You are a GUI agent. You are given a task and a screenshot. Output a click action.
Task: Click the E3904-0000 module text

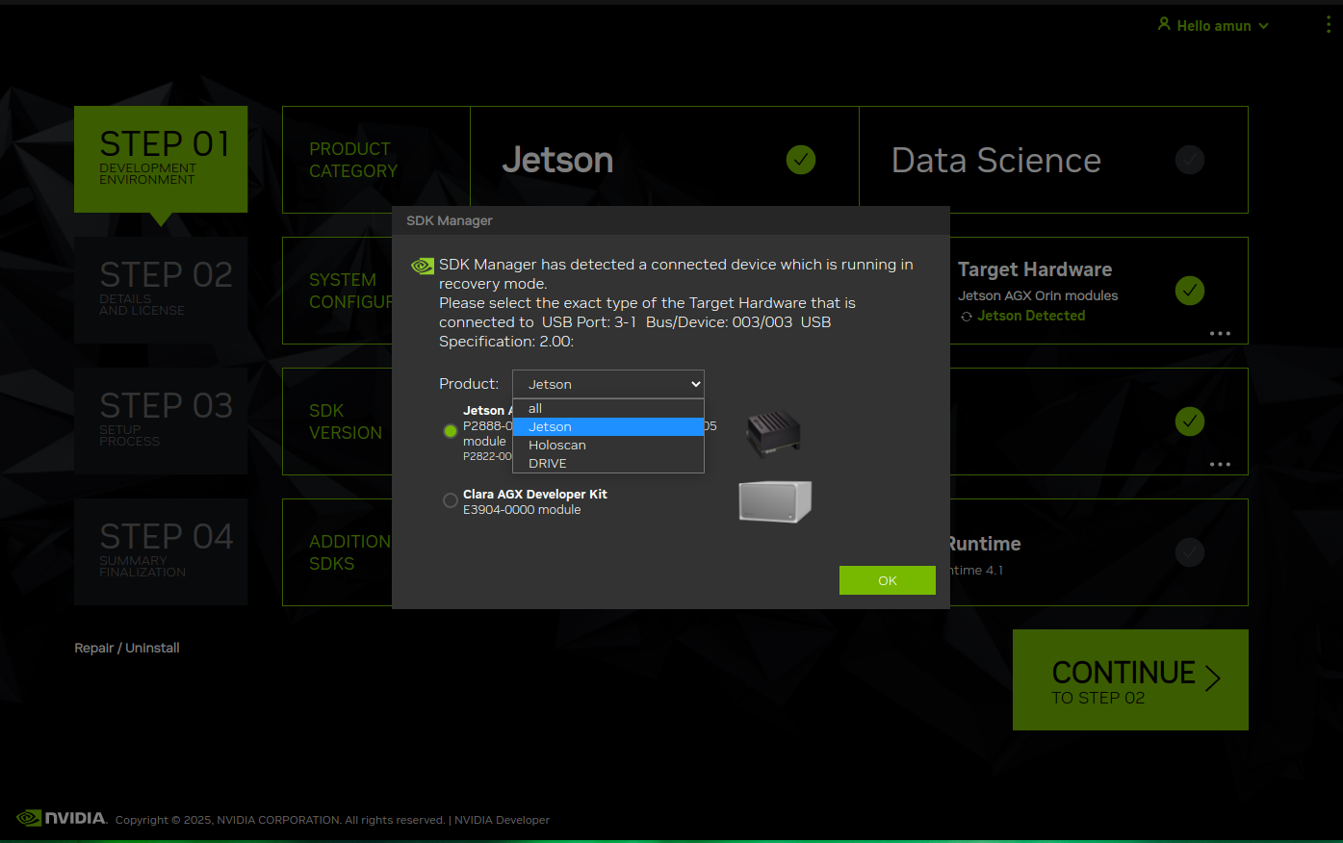[x=522, y=510]
